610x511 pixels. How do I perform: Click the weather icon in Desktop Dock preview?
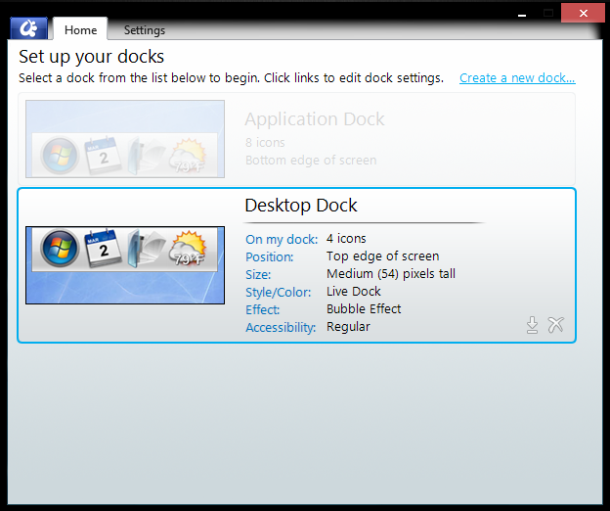188,248
